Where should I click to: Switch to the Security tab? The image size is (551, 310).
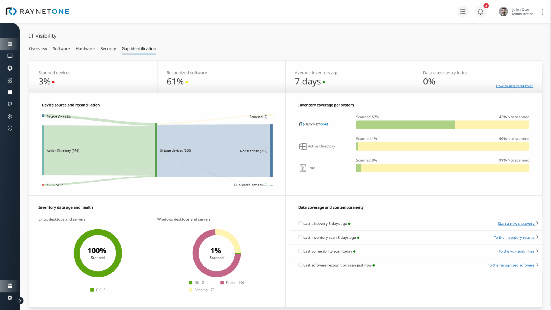(x=108, y=49)
